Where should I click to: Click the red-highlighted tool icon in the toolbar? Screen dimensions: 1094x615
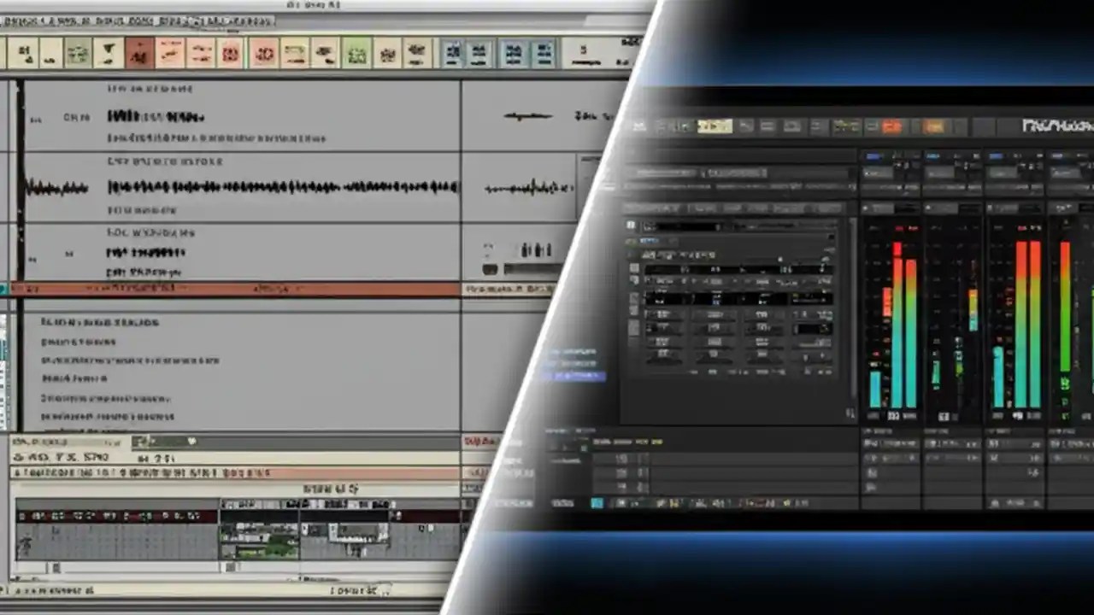tap(140, 53)
